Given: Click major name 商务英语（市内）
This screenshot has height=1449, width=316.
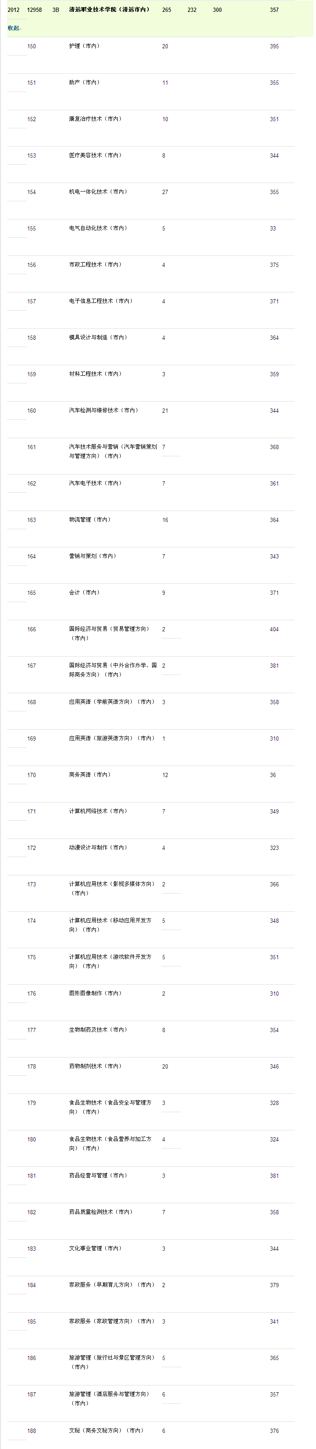Looking at the screenshot, I should 90,775.
